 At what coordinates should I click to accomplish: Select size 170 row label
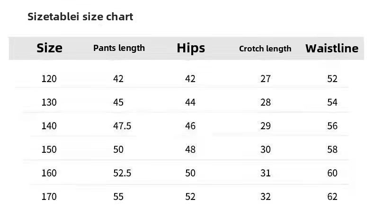click(49, 197)
